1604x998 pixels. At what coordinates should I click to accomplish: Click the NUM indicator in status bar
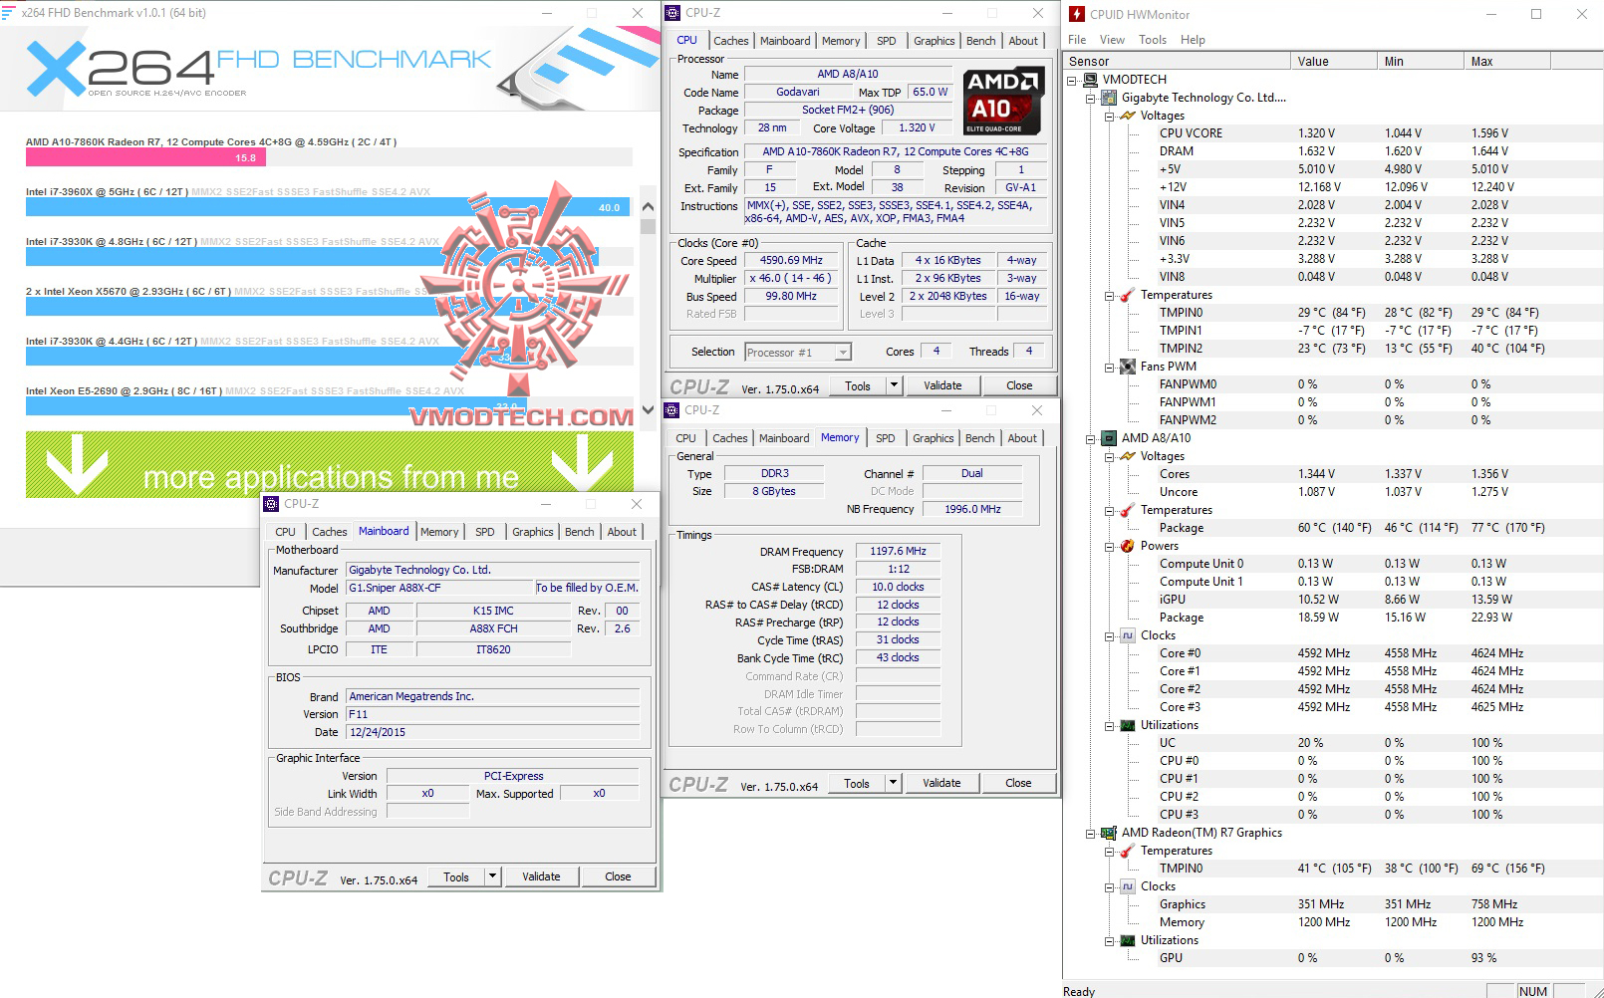(x=1532, y=991)
